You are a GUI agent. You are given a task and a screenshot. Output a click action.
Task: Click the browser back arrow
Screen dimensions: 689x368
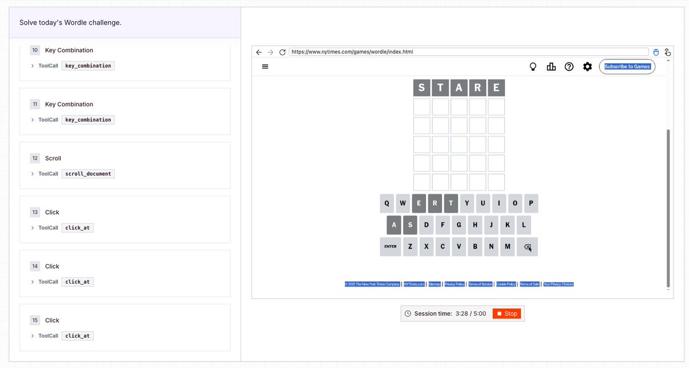tap(258, 52)
